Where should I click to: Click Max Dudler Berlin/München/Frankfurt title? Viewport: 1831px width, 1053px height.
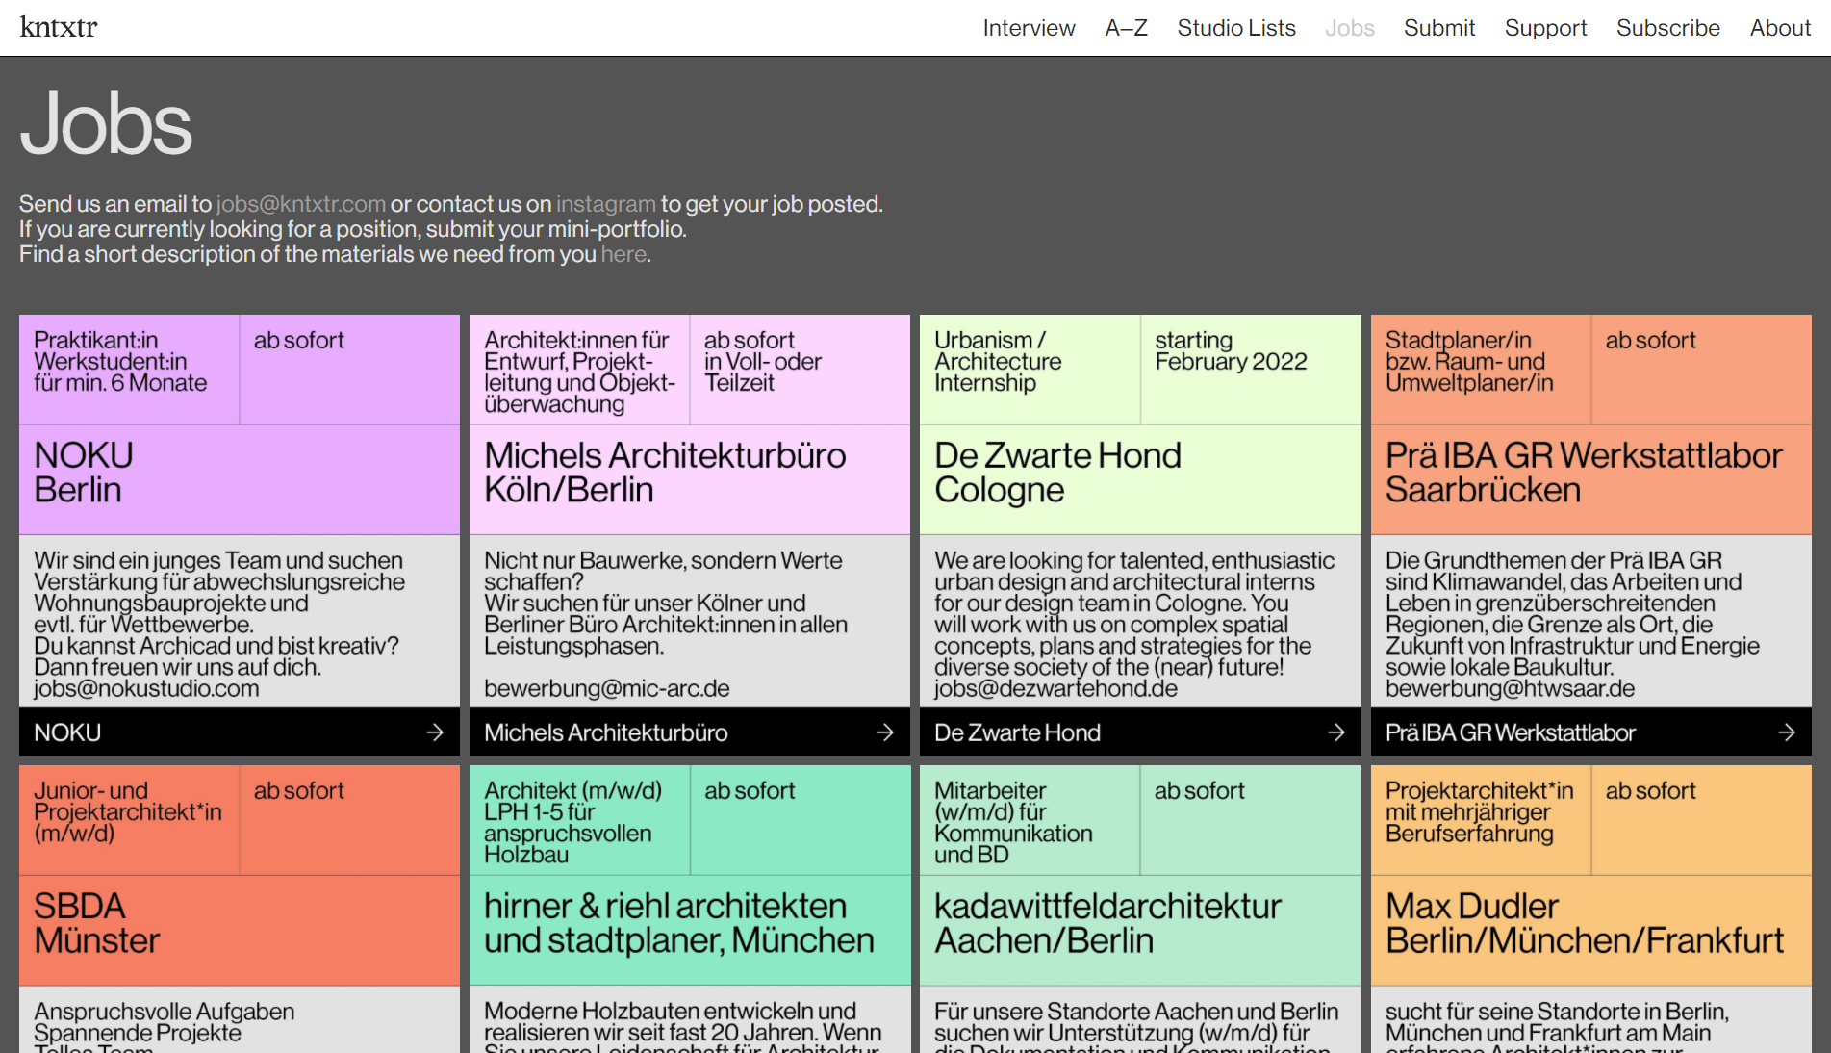tap(1585, 923)
